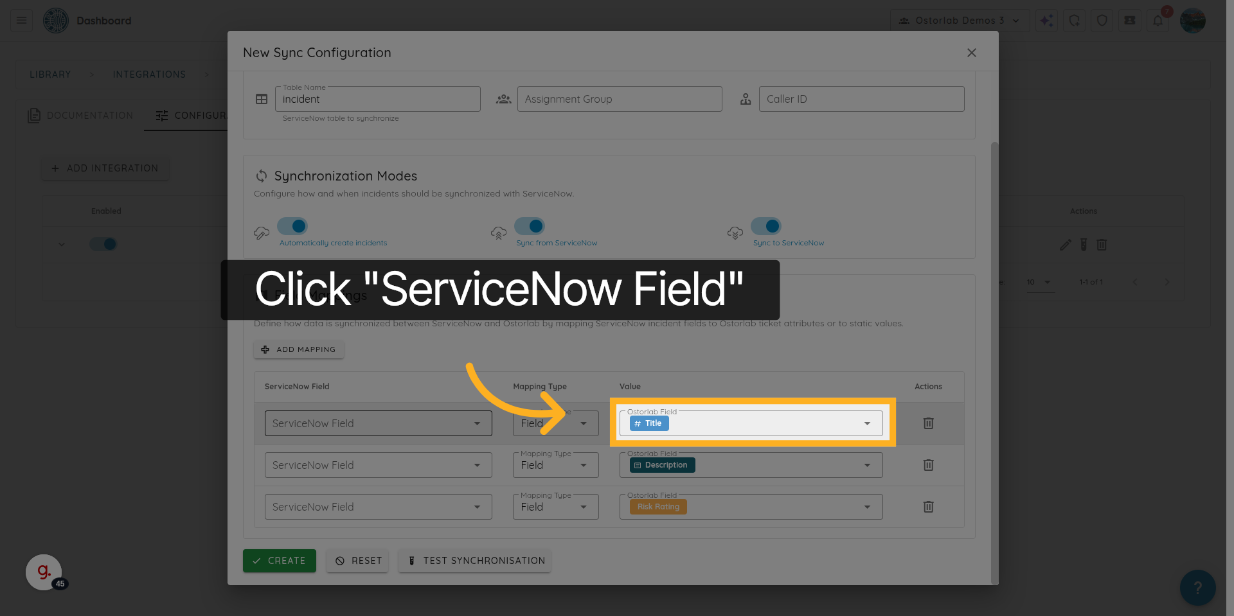Image resolution: width=1234 pixels, height=616 pixels.
Task: Open the AI assistant sparkles icon
Action: [x=1046, y=20]
